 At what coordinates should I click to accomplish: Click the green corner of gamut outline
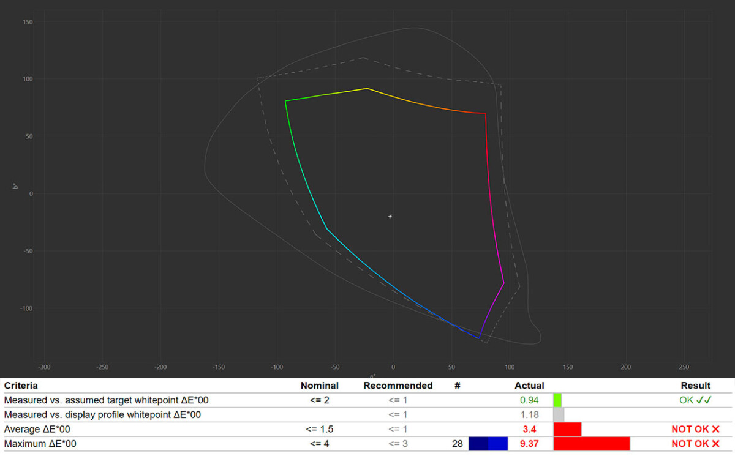(x=286, y=101)
